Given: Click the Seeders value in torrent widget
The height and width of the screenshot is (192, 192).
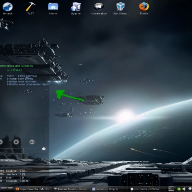Looking at the screenshot, I should 22,171.
